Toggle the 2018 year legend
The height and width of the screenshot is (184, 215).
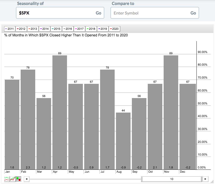point(91,29)
